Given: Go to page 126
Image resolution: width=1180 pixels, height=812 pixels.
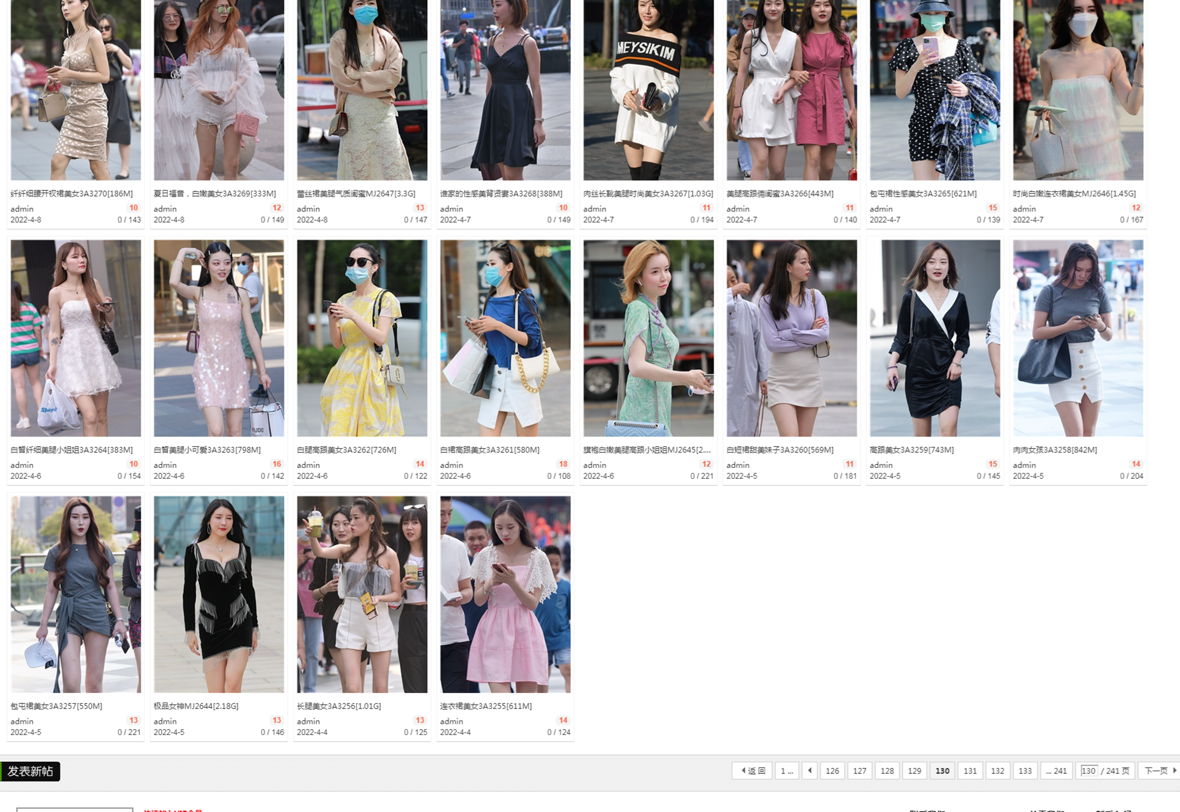Looking at the screenshot, I should tap(832, 771).
